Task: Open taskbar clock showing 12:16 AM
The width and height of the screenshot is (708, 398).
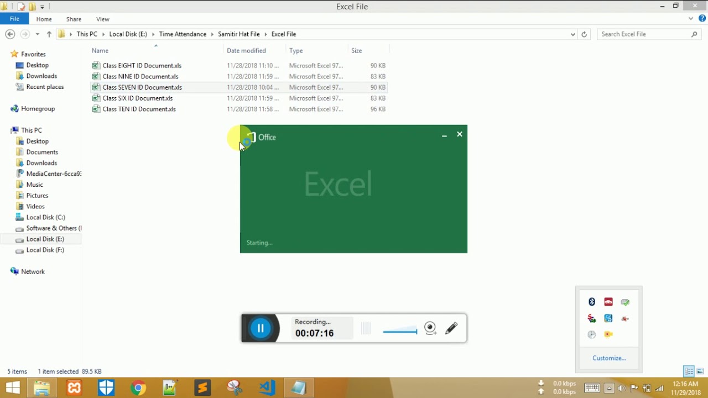Action: pyautogui.click(x=686, y=388)
